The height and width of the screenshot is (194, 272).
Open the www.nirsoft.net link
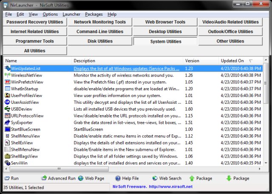pos(171,186)
